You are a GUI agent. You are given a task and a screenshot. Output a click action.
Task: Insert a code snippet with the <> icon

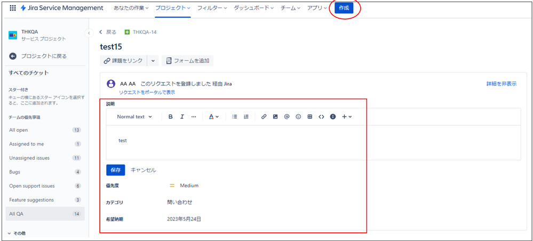tap(321, 117)
